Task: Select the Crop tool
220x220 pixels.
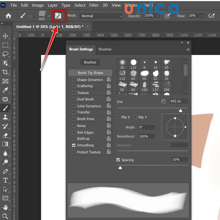Action: pos(5,72)
